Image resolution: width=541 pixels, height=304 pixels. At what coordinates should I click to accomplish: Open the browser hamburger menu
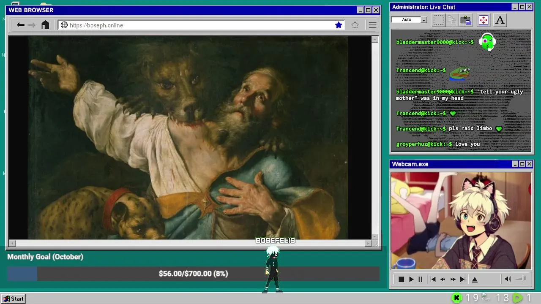372,25
